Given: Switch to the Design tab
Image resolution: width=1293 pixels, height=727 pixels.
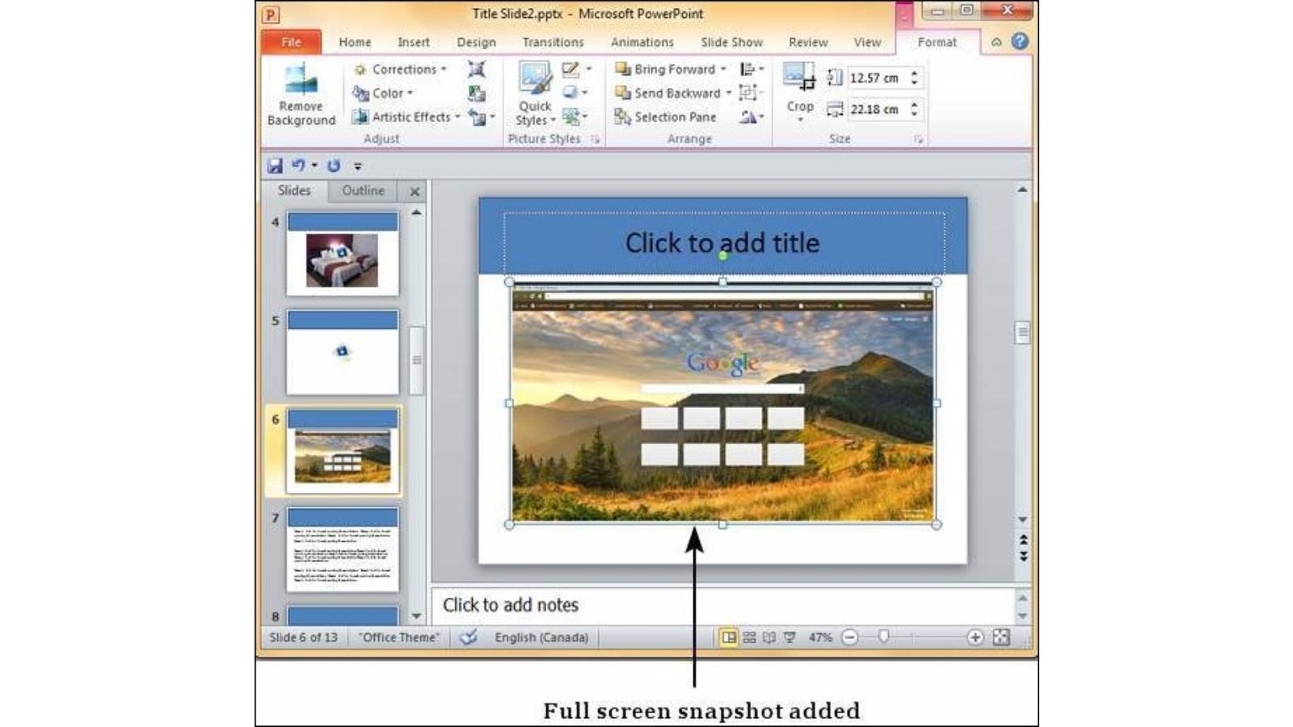Looking at the screenshot, I should tap(476, 42).
